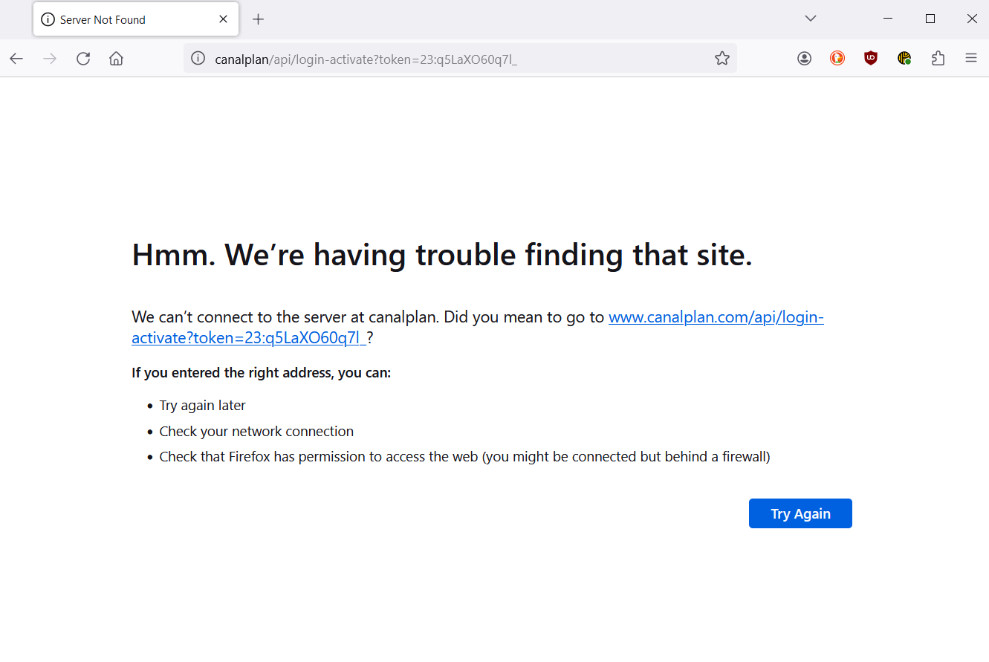The width and height of the screenshot is (989, 662).
Task: Click the grayed forward navigation arrow
Action: 50,59
